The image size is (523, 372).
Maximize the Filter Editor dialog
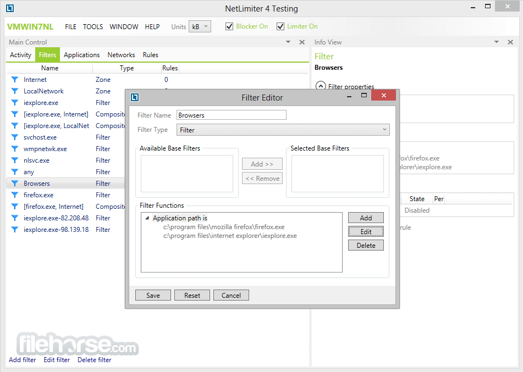364,95
